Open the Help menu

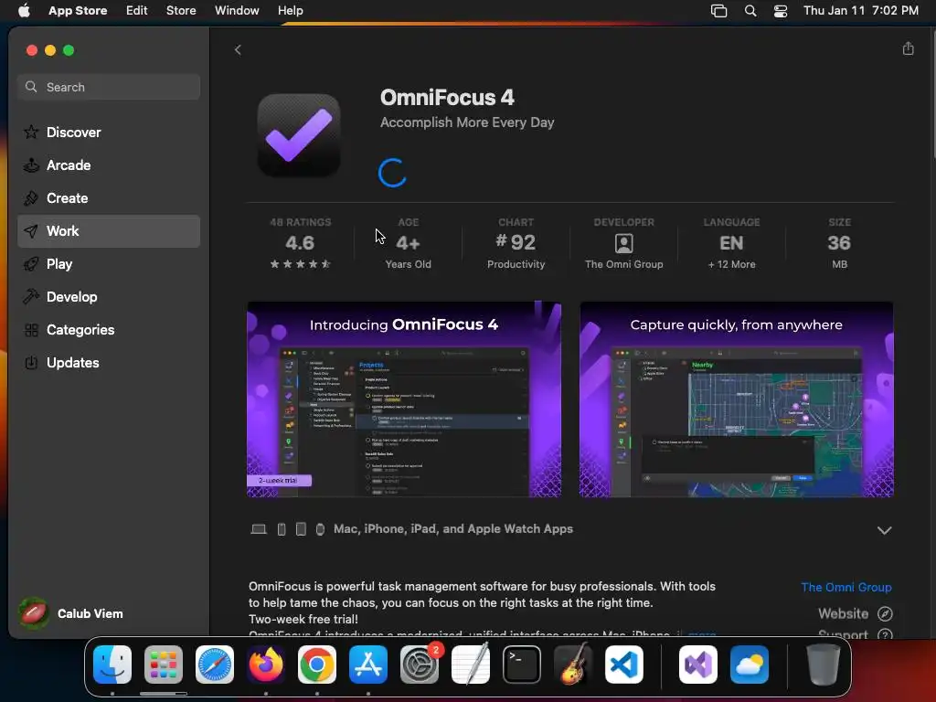coord(290,10)
